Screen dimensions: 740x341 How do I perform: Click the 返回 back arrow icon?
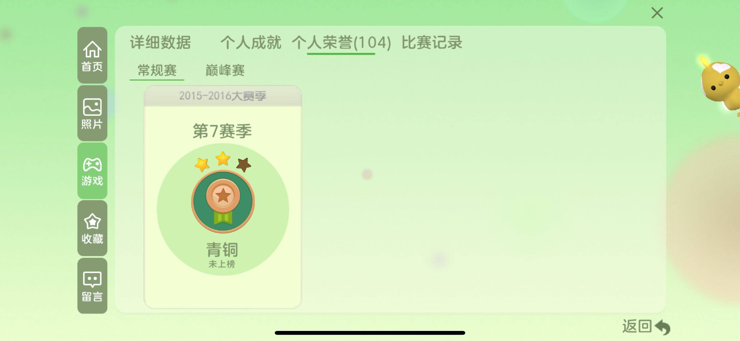pyautogui.click(x=663, y=327)
